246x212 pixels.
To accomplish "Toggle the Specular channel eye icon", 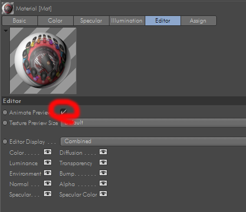I will tap(47, 194).
